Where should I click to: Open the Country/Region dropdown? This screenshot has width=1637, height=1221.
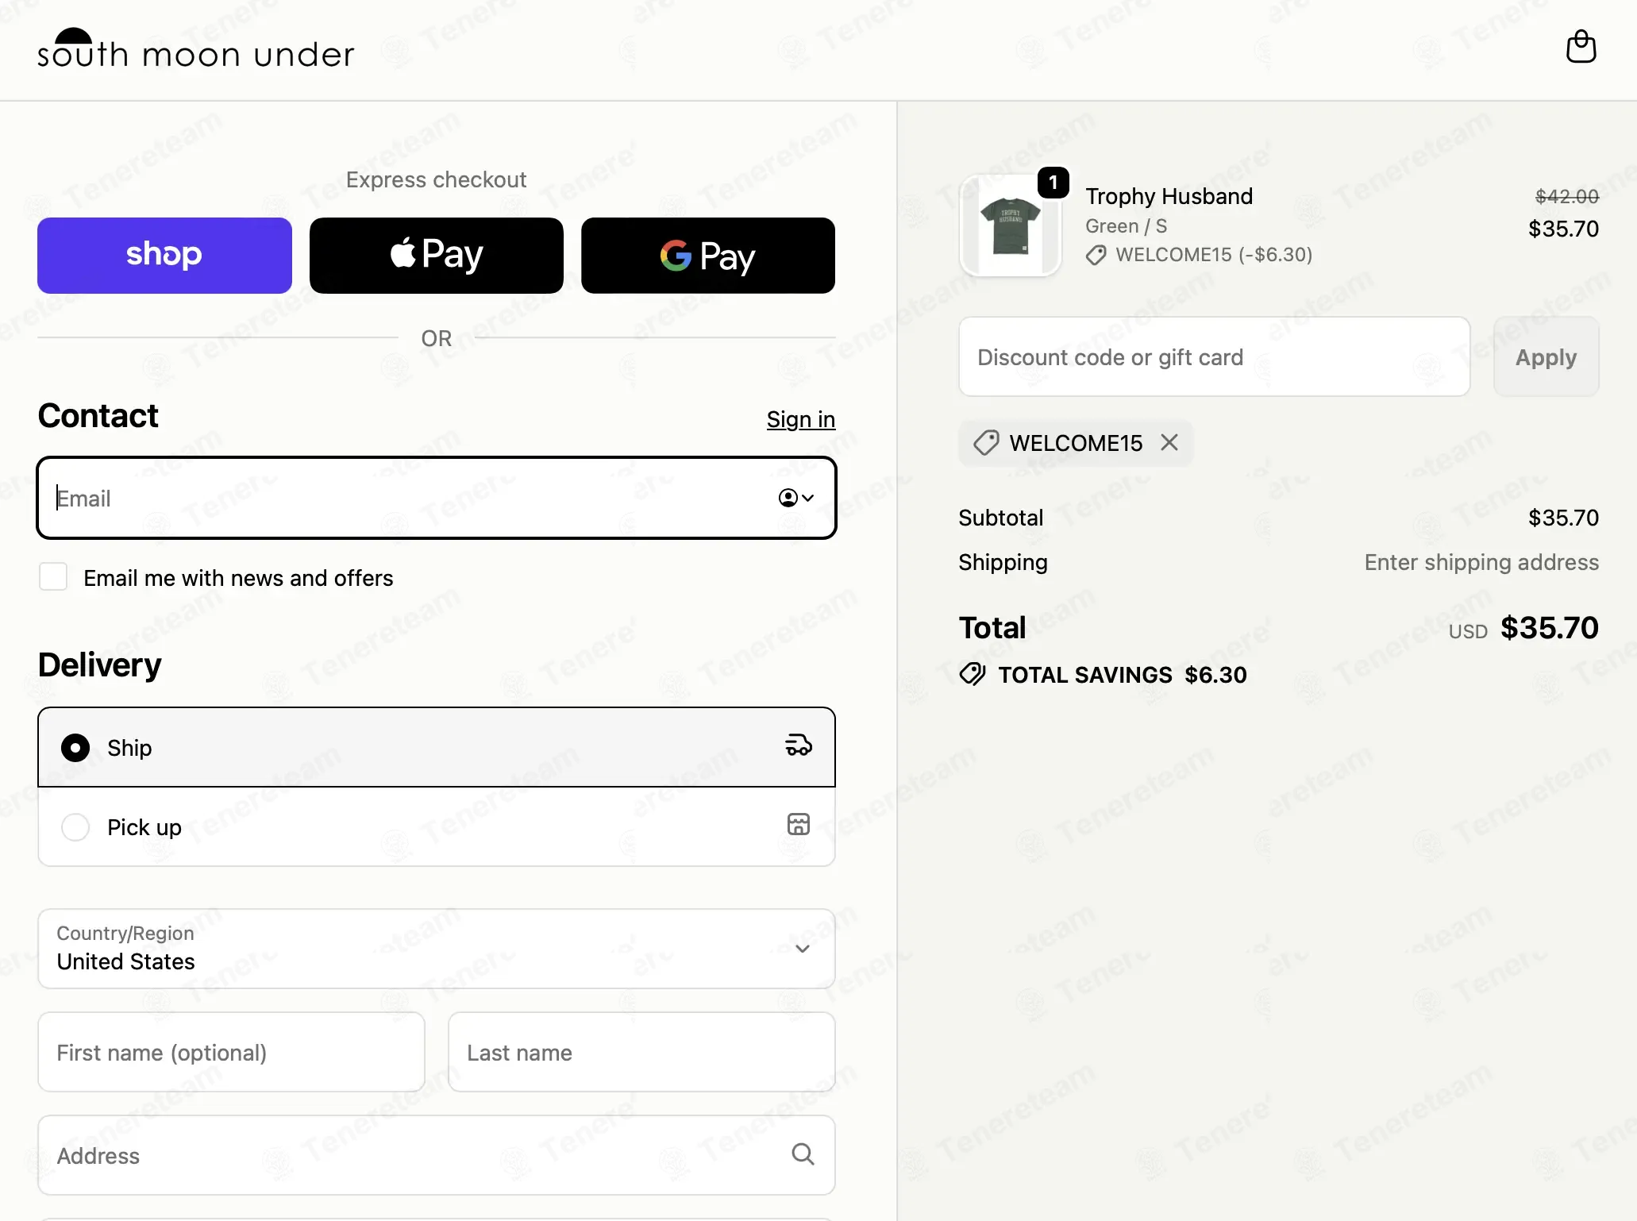[437, 949]
